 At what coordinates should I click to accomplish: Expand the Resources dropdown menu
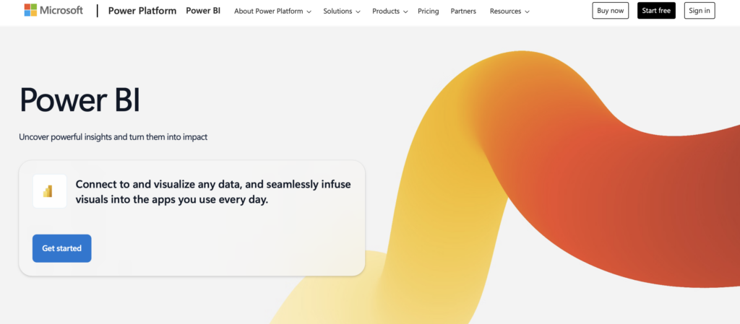point(509,12)
